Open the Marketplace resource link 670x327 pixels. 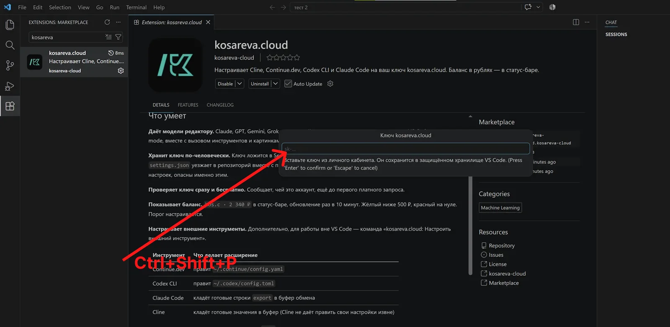click(504, 283)
